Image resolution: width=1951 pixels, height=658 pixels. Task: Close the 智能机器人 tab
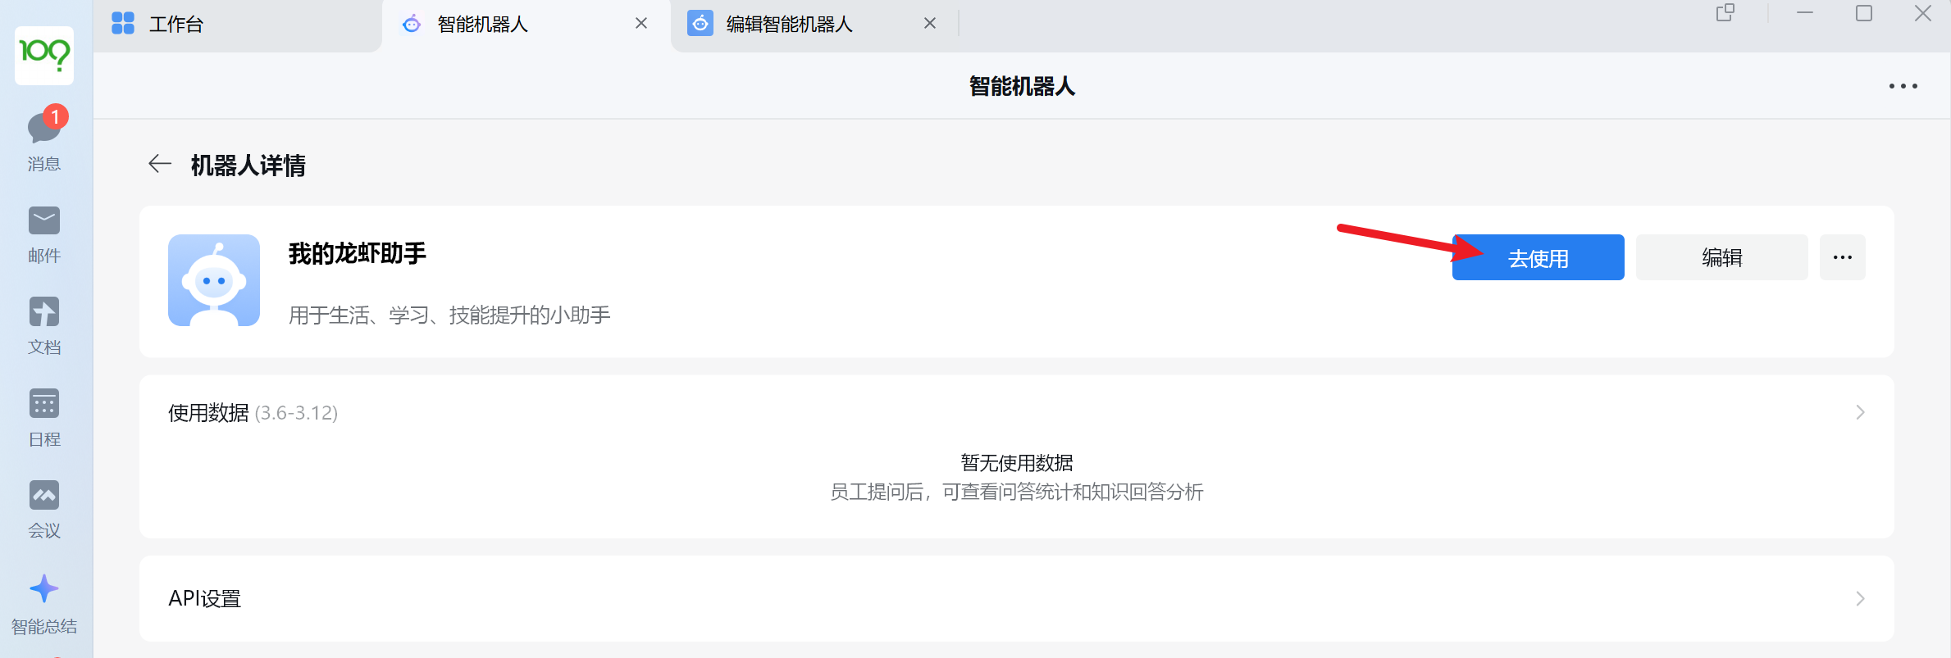(641, 24)
